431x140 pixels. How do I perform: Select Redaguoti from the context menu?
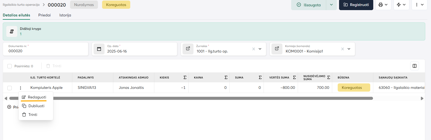point(37,97)
